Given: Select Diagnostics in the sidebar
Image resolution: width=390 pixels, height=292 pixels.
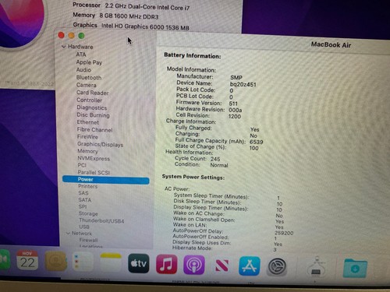Looking at the screenshot, I should [92, 107].
